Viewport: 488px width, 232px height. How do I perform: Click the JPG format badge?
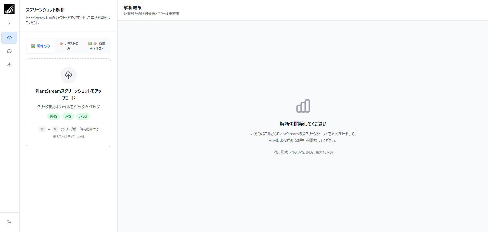68,116
